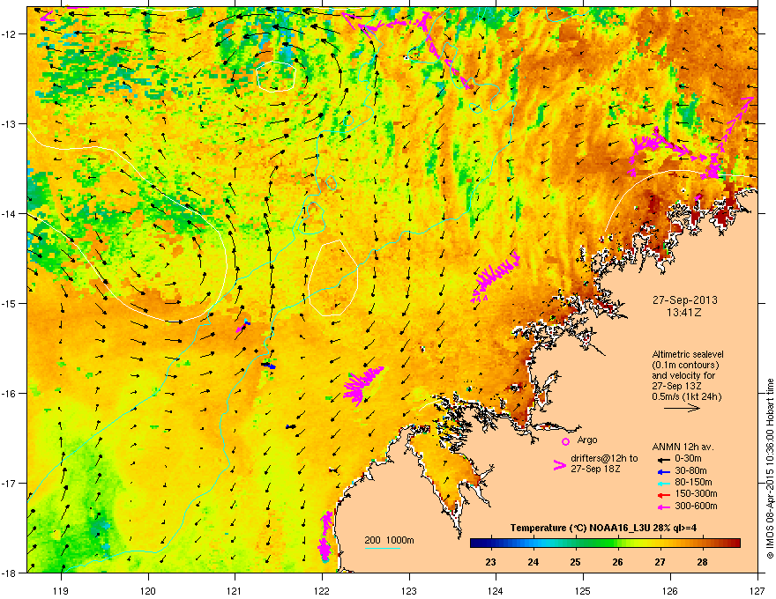Image resolution: width=776 pixels, height=599 pixels.
Task: Click the "80-150m" depth label
Action: click(693, 483)
